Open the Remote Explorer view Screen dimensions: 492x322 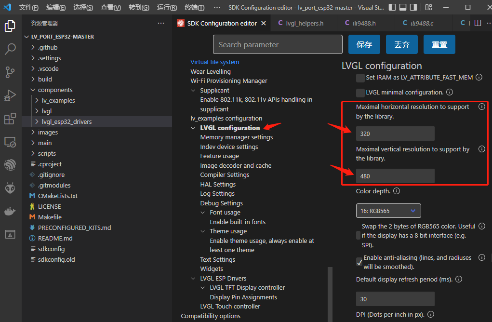coord(10,142)
